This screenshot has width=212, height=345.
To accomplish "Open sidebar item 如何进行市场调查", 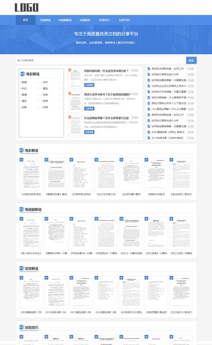I will point(169,92).
